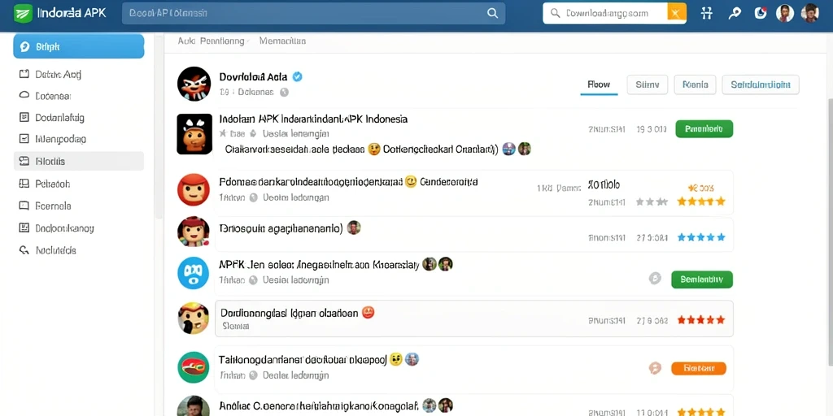
Task: Focus the wide search field in the top bar
Action: tap(313, 13)
